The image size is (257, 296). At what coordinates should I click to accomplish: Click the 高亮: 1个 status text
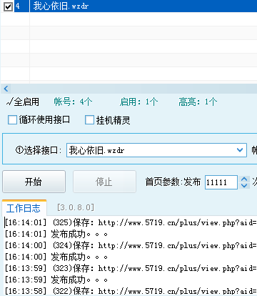(198, 102)
